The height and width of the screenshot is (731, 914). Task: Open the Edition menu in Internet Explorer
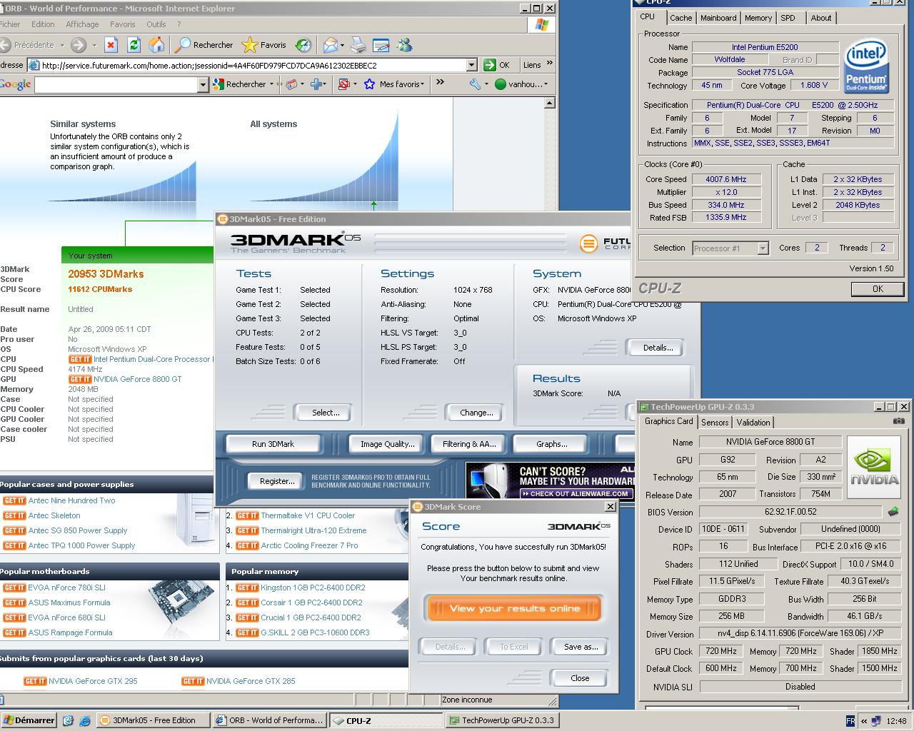pyautogui.click(x=43, y=24)
